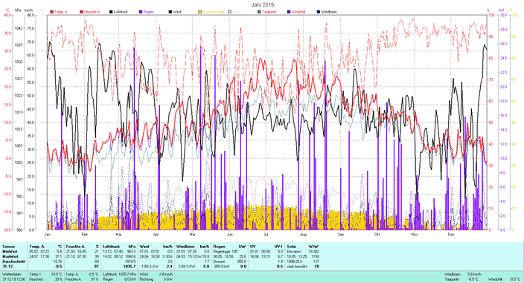Viewport: 524px width, 283px height.
Task: Click the red Temp. A. legend swatch
Action: click(x=52, y=12)
